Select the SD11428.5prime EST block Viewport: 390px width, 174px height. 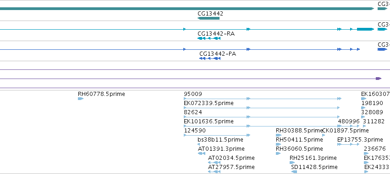point(294,172)
